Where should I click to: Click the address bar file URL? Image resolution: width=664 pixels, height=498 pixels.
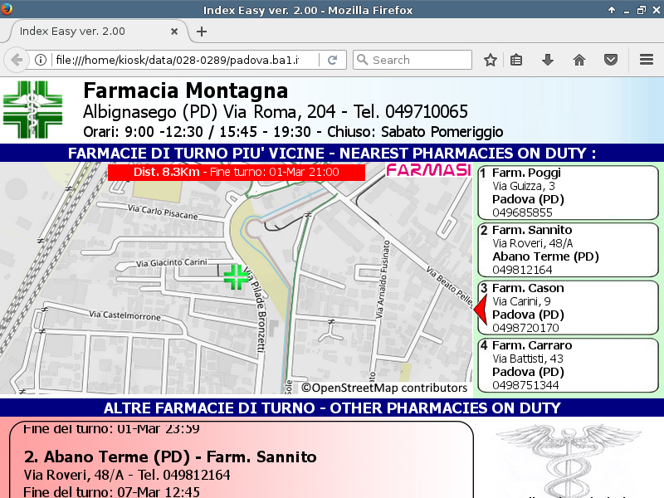(x=183, y=60)
